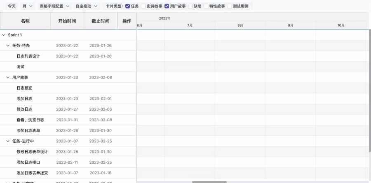Collapse the 用户故事 group chevron
The width and height of the screenshot is (371, 183).
tap(8, 77)
